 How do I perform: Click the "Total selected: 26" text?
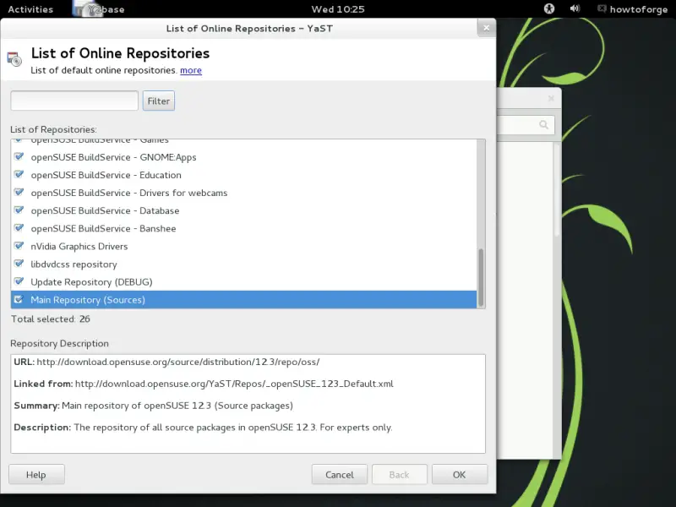tap(51, 319)
